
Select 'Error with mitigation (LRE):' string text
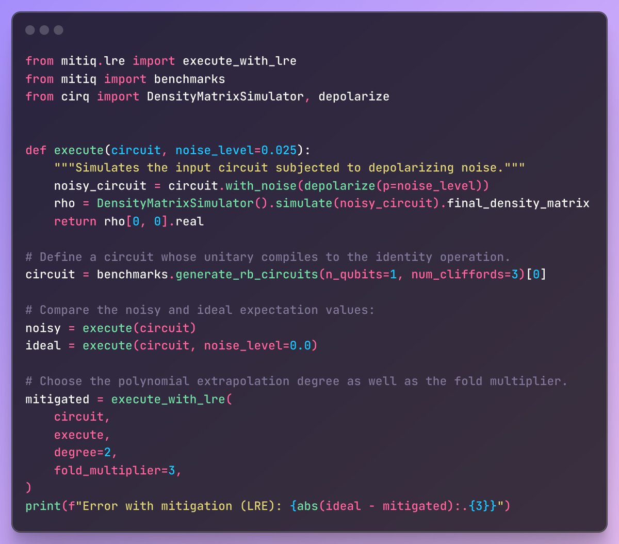pyautogui.click(x=182, y=506)
